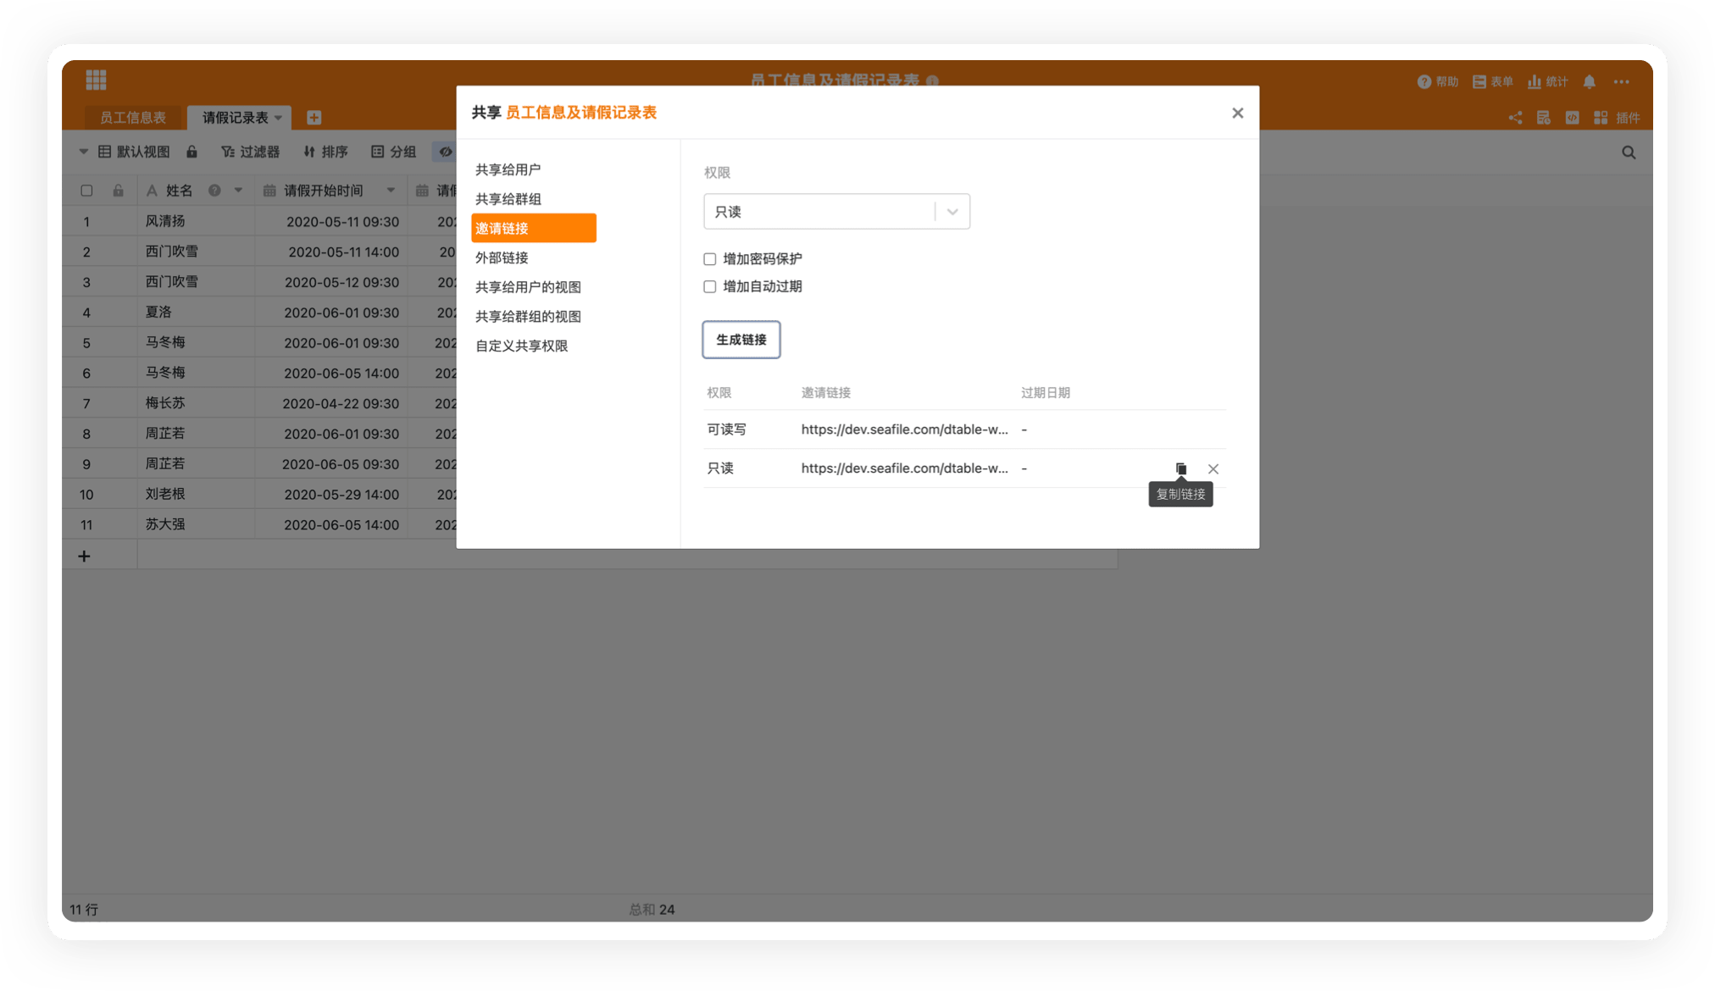Enable 增加自动过期 checkbox
The height and width of the screenshot is (991, 1715).
point(709,287)
